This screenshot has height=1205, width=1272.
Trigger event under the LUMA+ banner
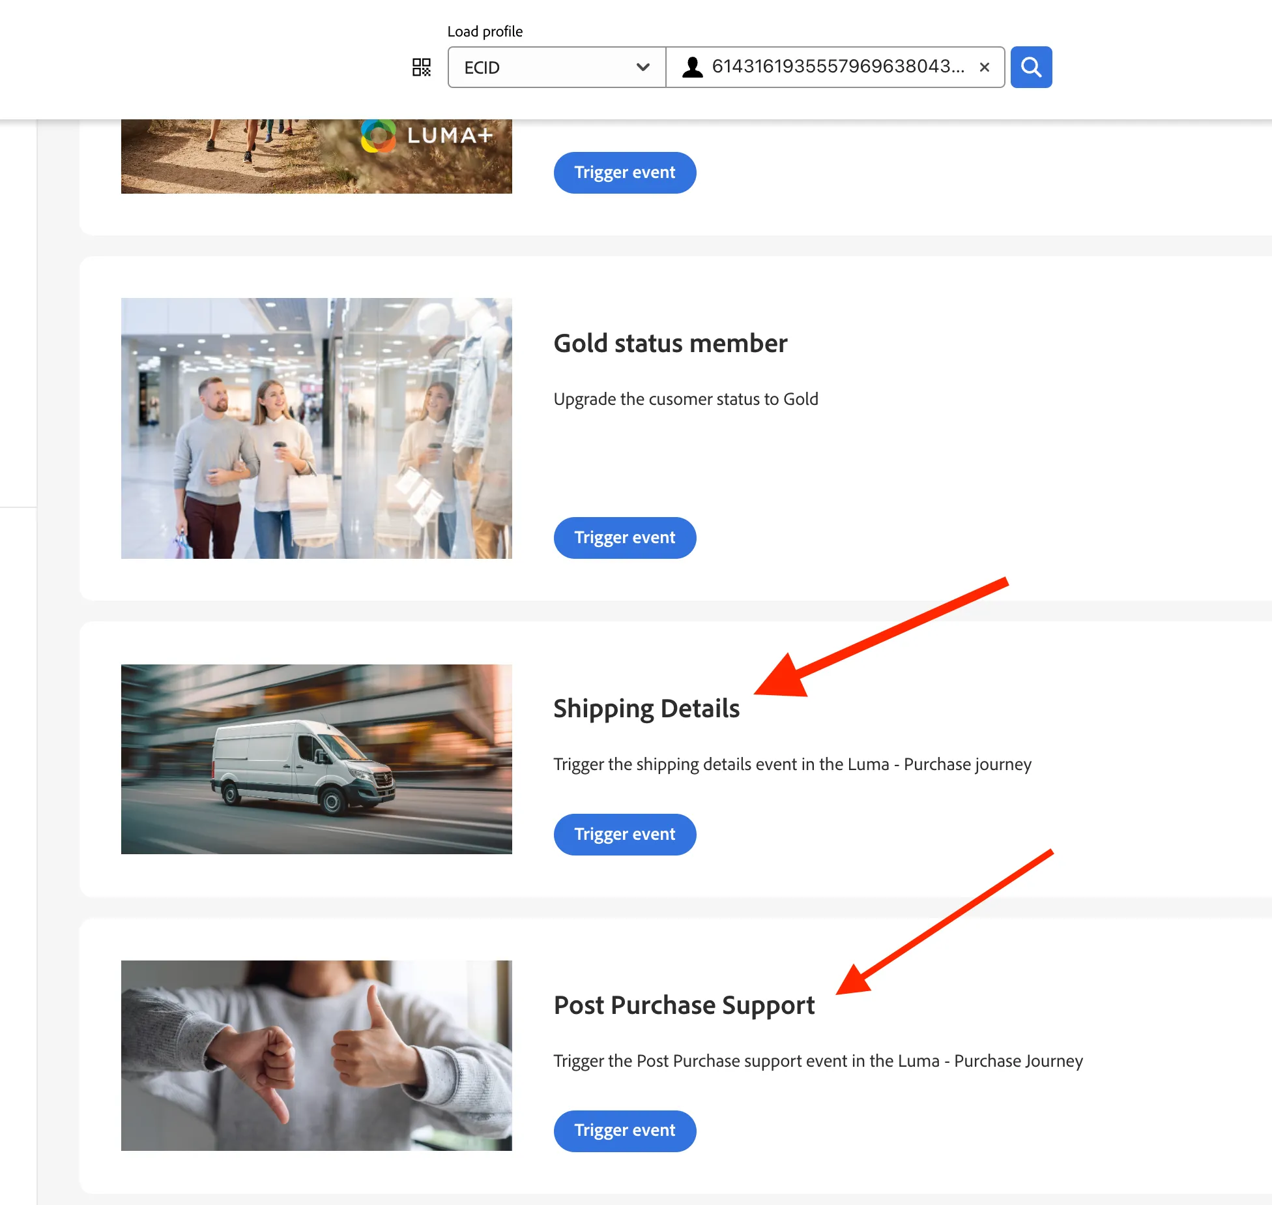click(624, 173)
